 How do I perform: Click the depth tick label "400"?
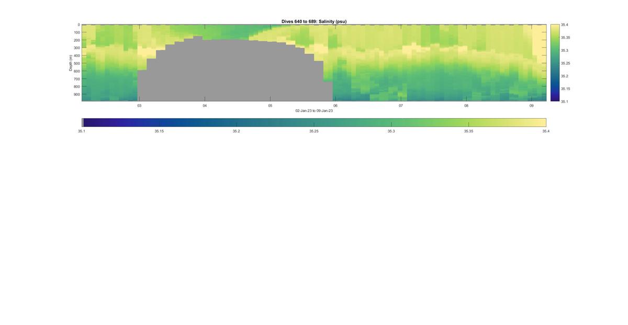click(76, 56)
